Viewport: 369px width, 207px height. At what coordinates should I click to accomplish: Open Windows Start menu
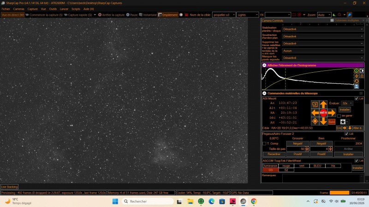point(115,201)
